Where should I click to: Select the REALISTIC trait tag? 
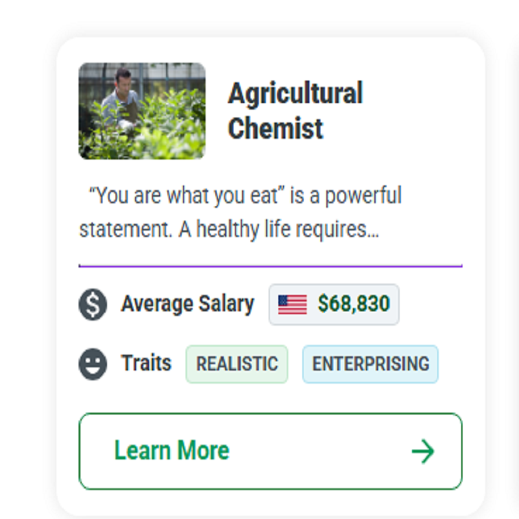pyautogui.click(x=237, y=364)
